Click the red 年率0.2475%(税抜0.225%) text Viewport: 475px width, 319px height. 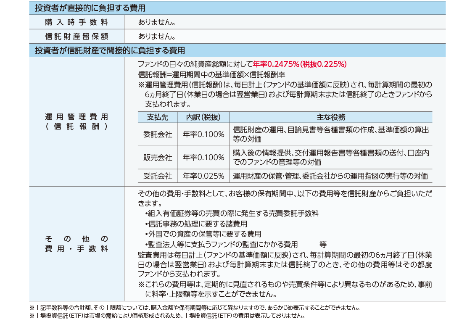point(299,64)
